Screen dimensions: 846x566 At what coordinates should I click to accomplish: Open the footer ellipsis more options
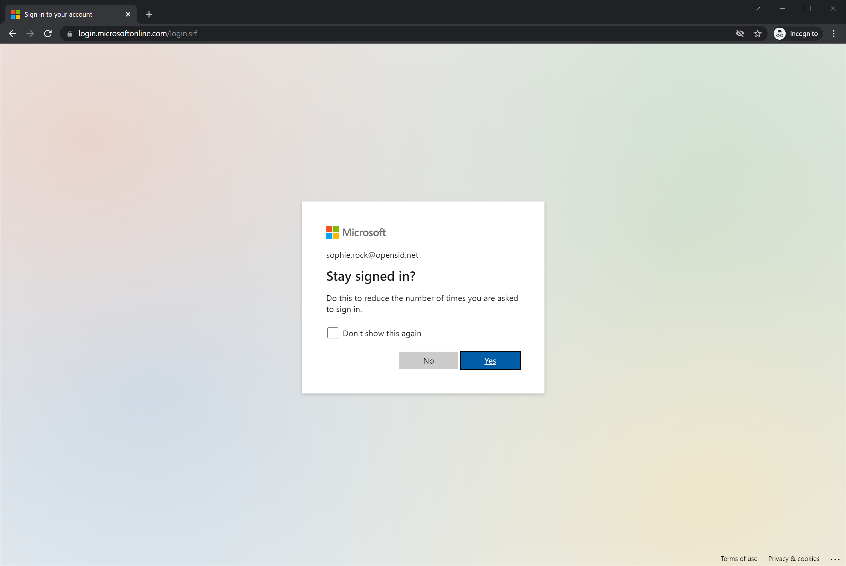pos(834,559)
